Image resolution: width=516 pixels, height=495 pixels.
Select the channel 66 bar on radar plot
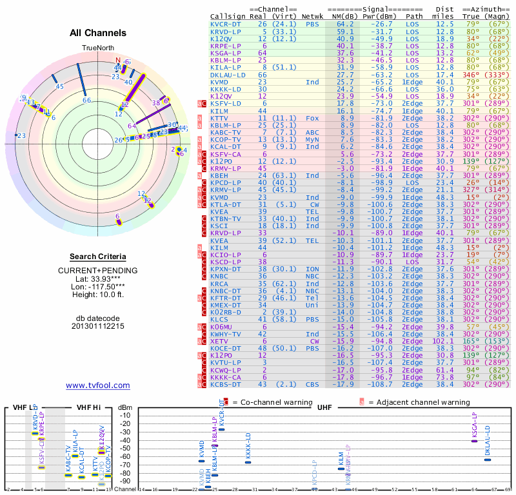click(81, 81)
